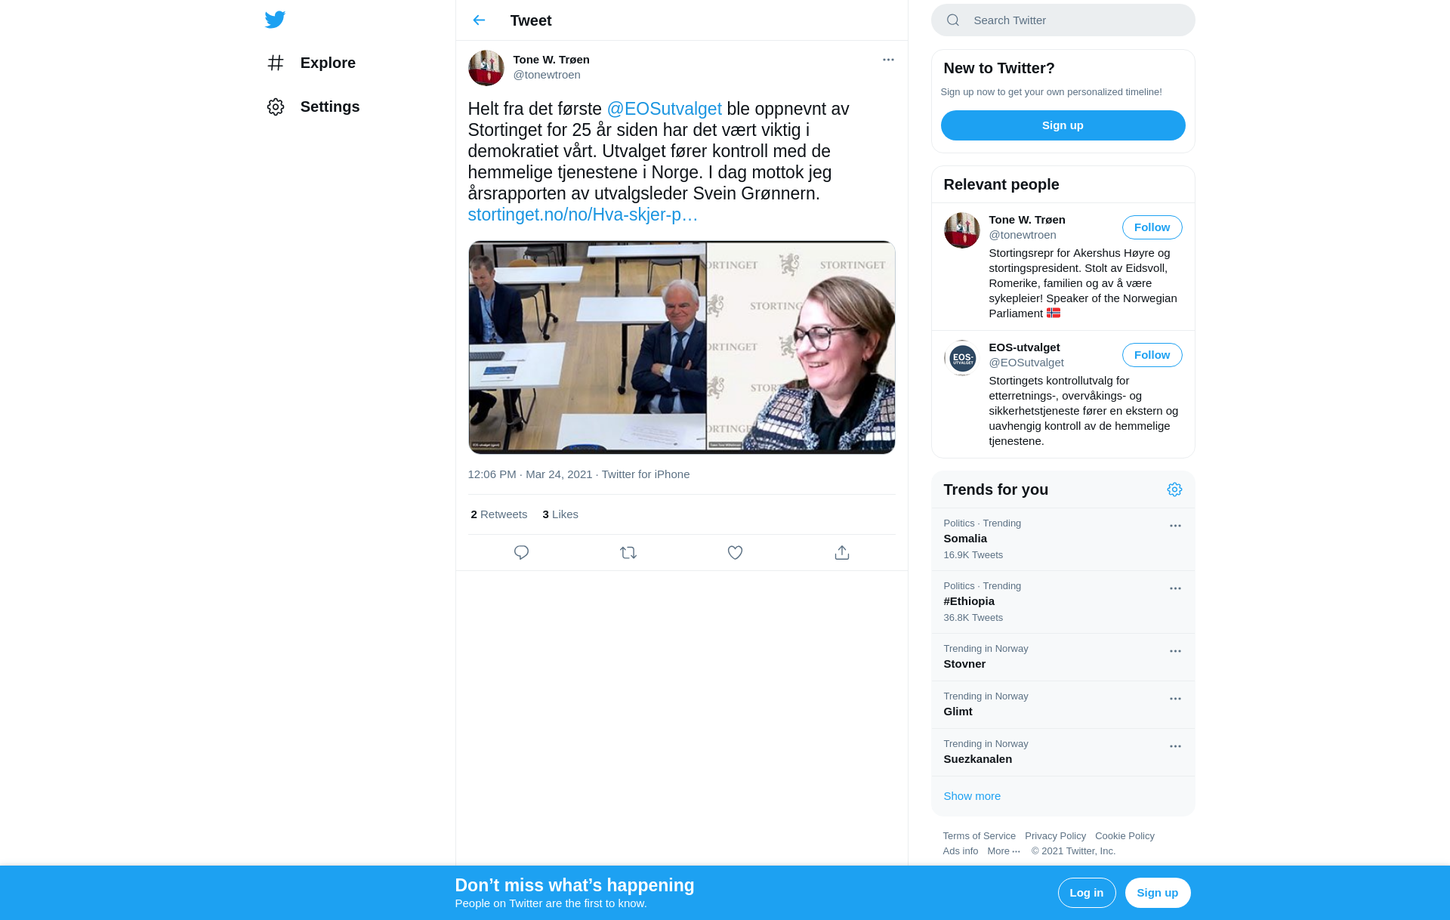Retweet using the retweet arrows icon
The height and width of the screenshot is (920, 1450).
point(628,553)
